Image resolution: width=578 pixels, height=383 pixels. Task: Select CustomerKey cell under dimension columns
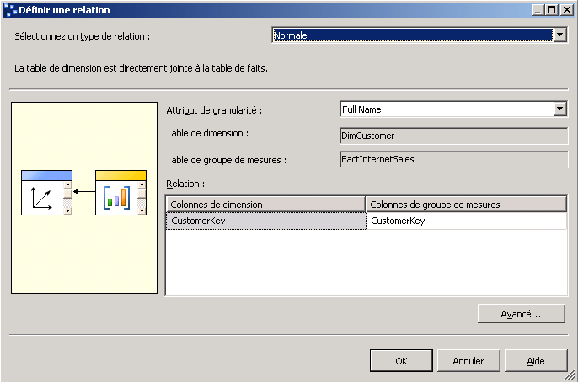265,221
